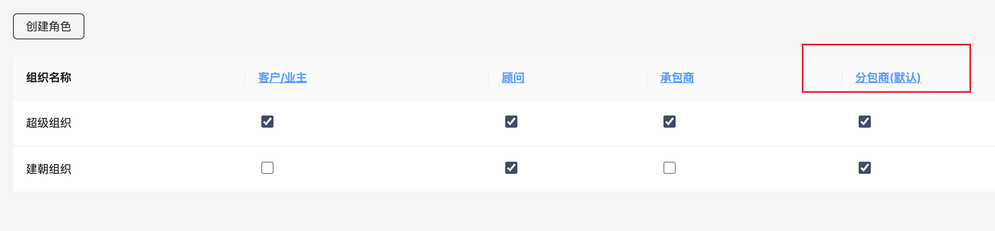
Task: Uncheck 承包商 for 超级组织
Action: tap(670, 122)
